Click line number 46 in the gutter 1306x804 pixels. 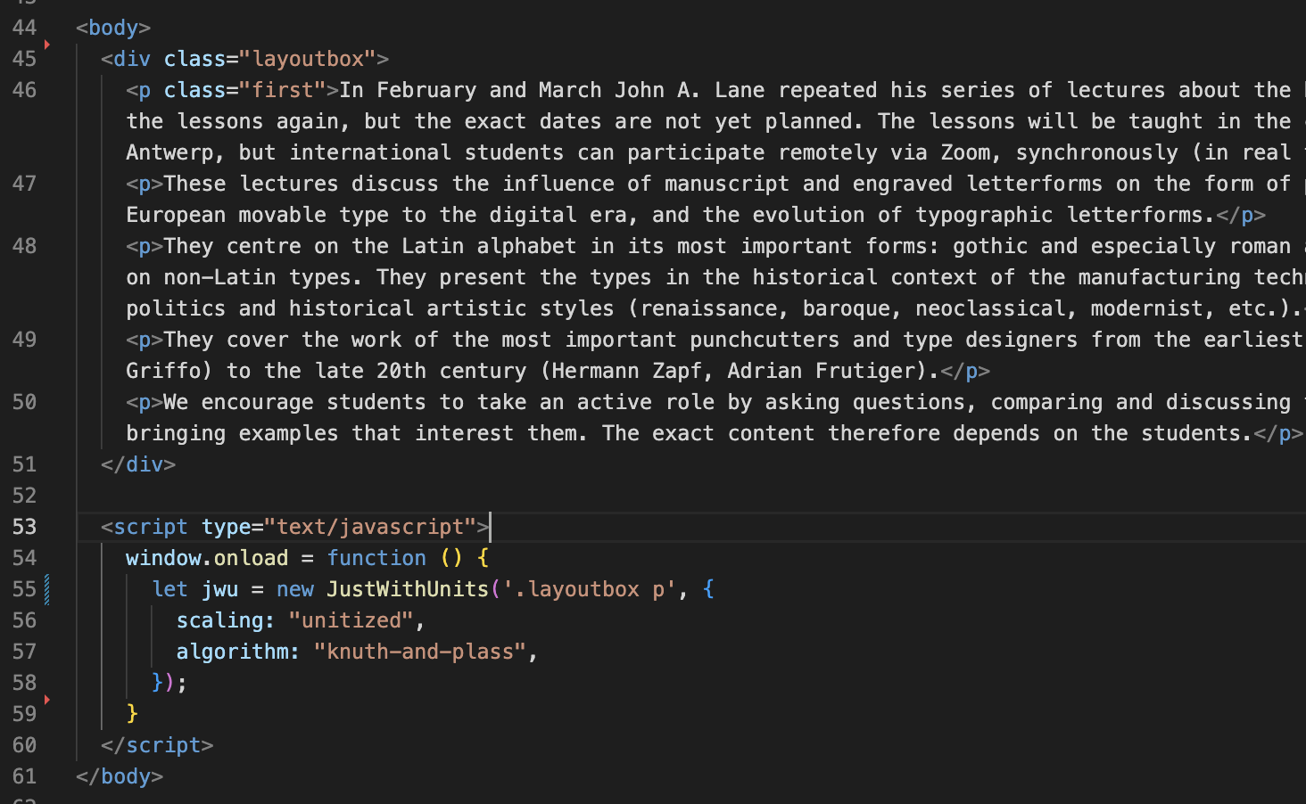point(25,90)
